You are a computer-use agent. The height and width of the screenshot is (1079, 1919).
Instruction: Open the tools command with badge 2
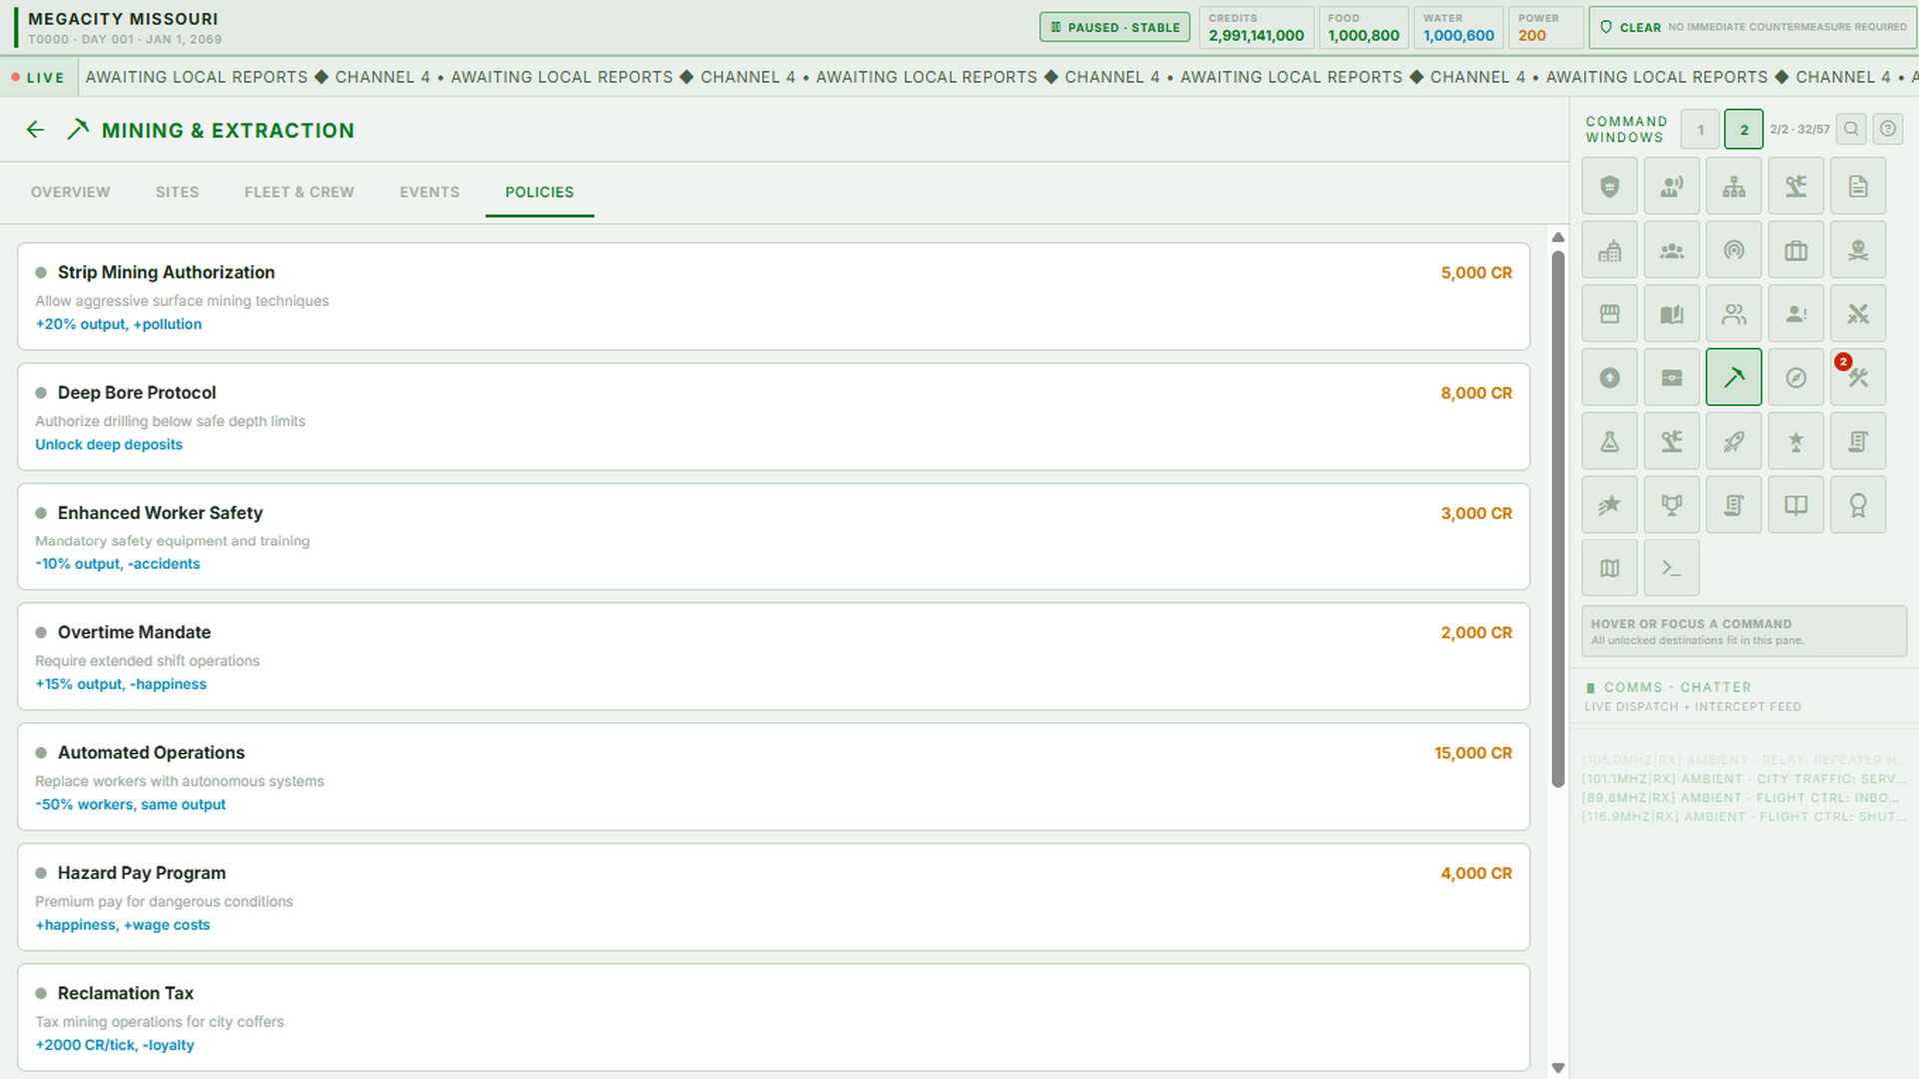point(1857,377)
